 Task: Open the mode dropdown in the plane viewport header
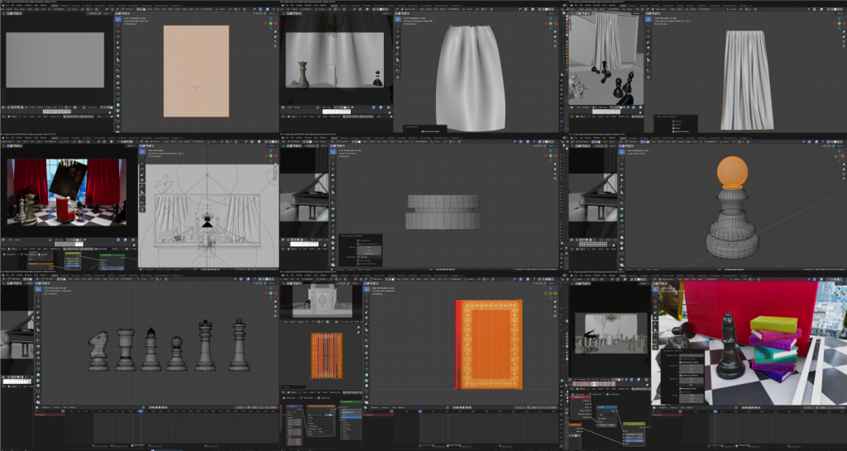pyautogui.click(x=129, y=8)
